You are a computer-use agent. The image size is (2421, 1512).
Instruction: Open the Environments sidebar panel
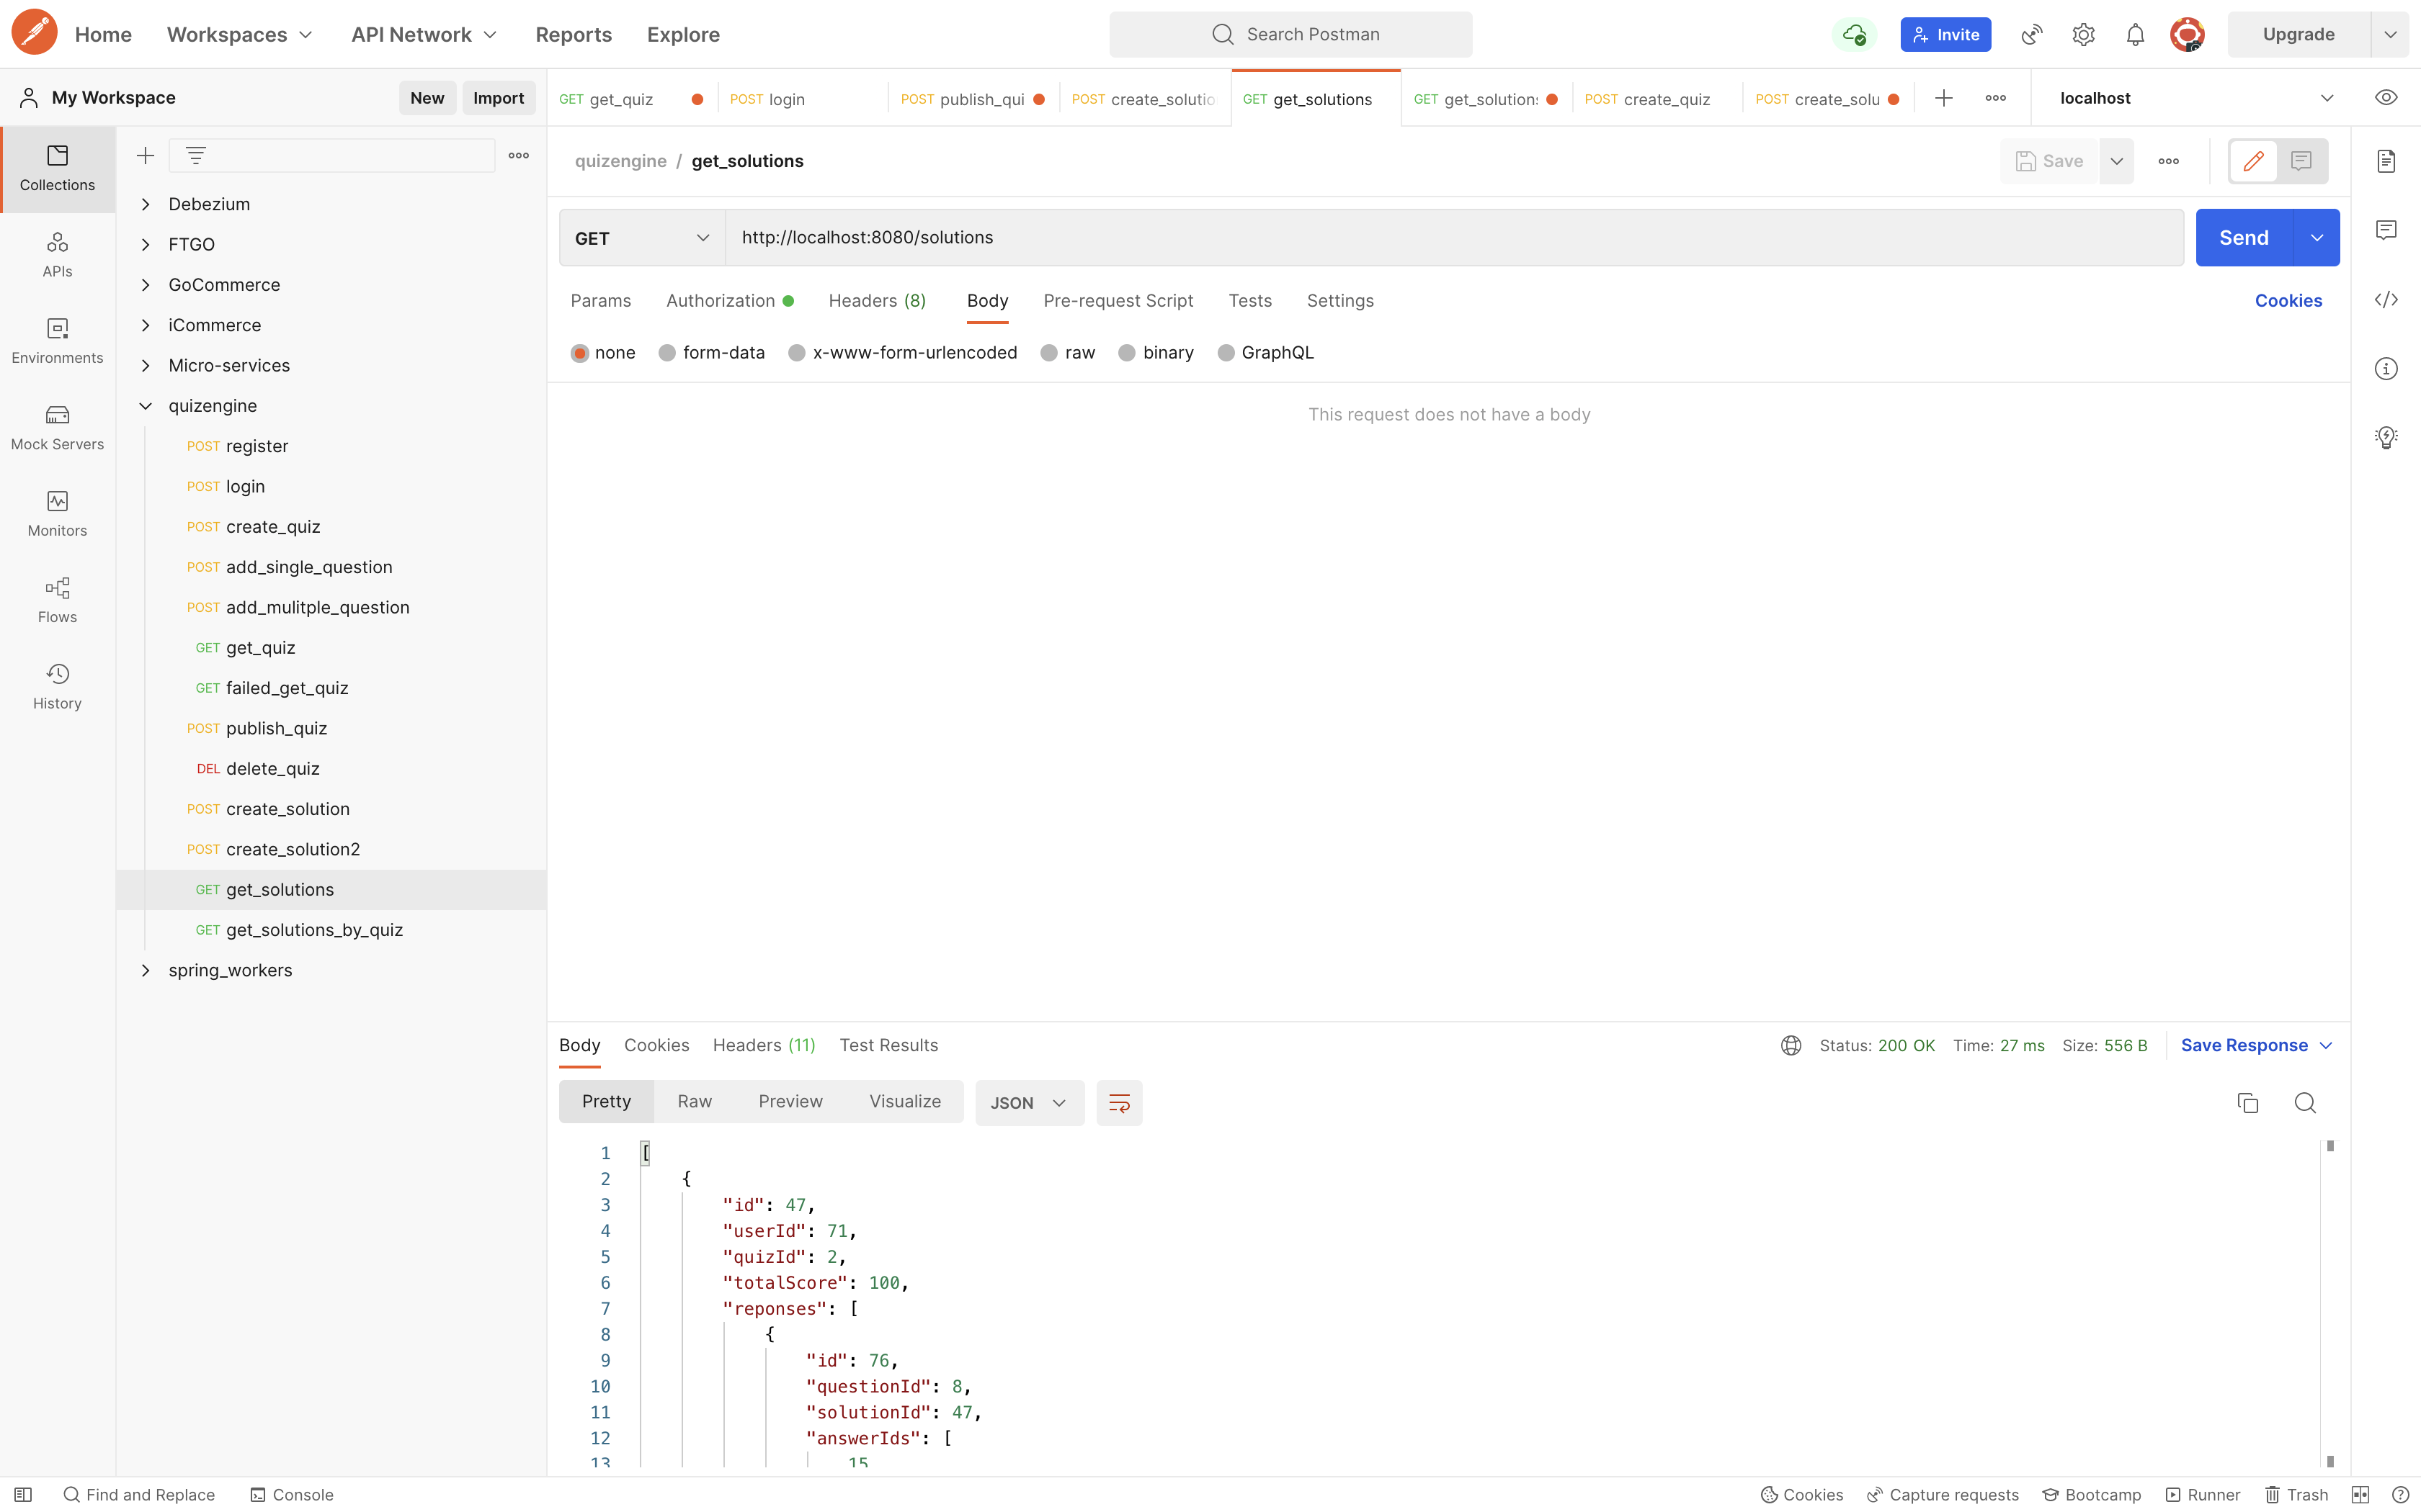click(57, 341)
